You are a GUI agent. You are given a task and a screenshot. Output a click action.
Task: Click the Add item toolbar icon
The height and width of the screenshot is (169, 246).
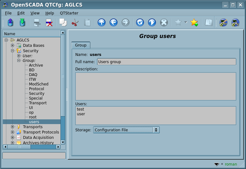pos(37,23)
